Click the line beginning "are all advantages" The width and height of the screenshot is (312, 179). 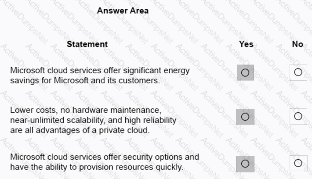point(80,130)
